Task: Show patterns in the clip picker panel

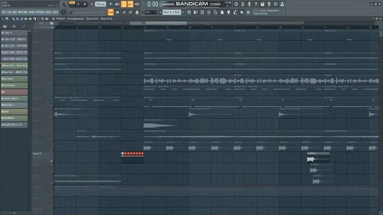Action: [x=5, y=26]
